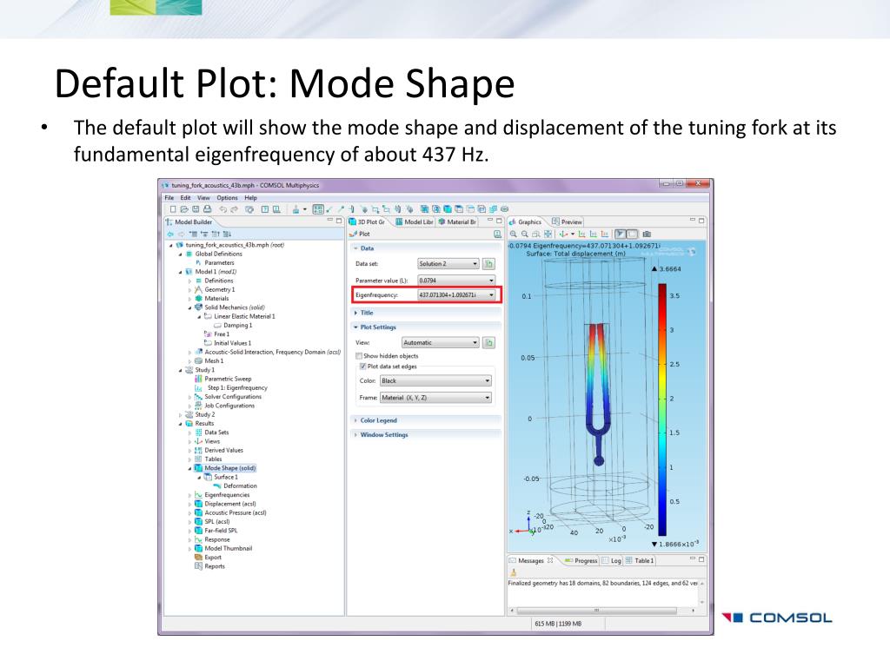Click the Go to Default 3D View icon

click(x=563, y=234)
